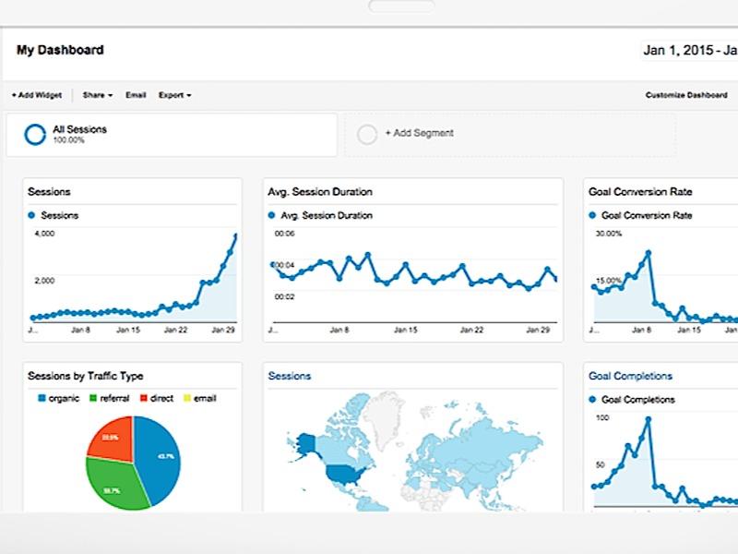Image resolution: width=738 pixels, height=554 pixels.
Task: Click the peak point of the Sessions chart
Action: click(x=236, y=235)
